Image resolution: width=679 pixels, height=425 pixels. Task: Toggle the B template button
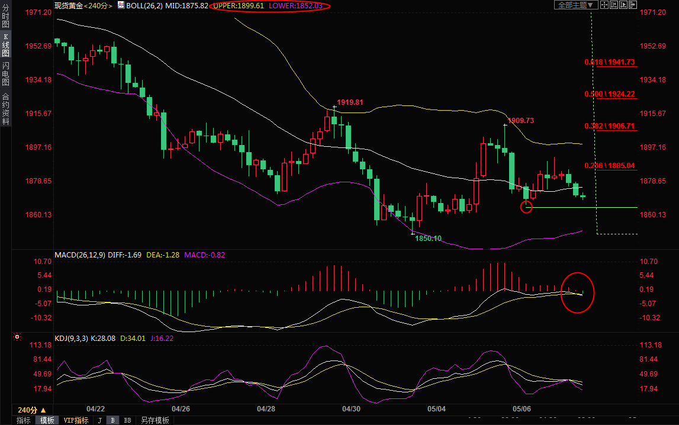pyautogui.click(x=113, y=420)
